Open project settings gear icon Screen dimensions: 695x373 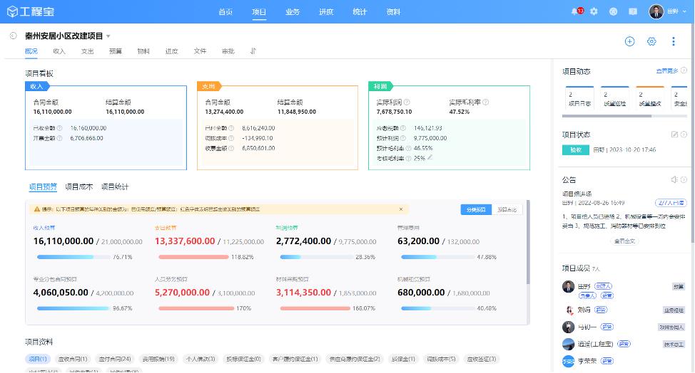[x=651, y=41]
